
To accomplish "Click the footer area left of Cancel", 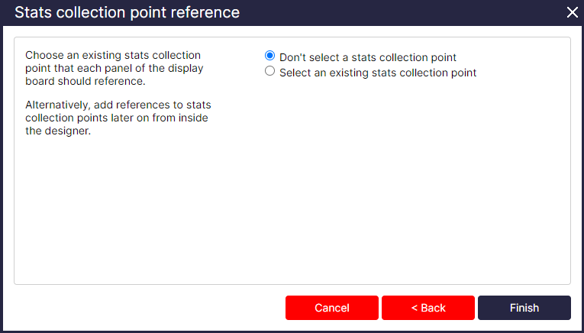I will coord(145,308).
